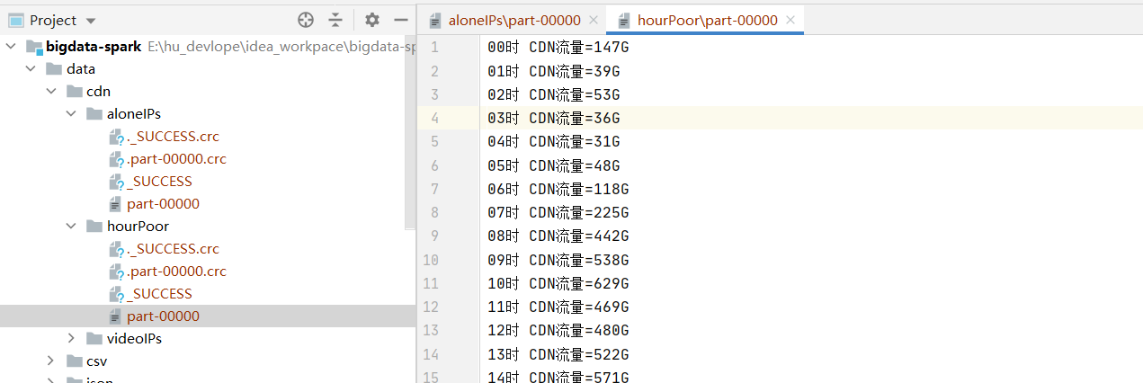Select ._SUCCESS.crc under hourPoor
The height and width of the screenshot is (383, 1143).
tap(173, 249)
